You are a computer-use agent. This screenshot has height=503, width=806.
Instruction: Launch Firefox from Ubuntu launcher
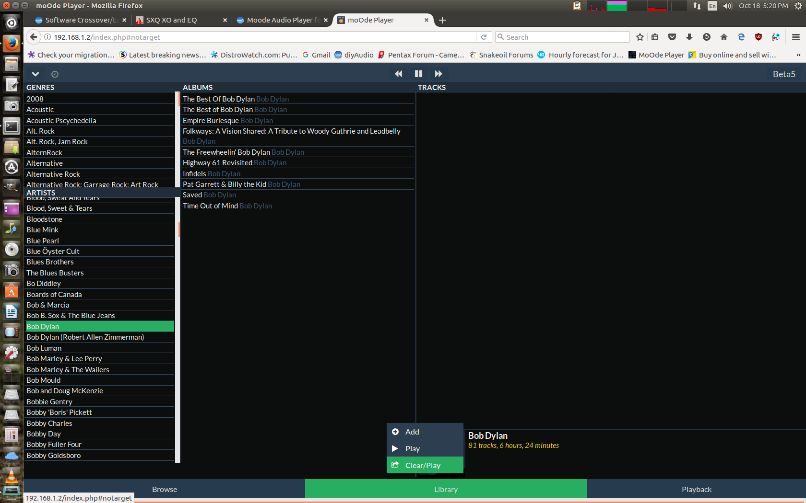coord(12,43)
